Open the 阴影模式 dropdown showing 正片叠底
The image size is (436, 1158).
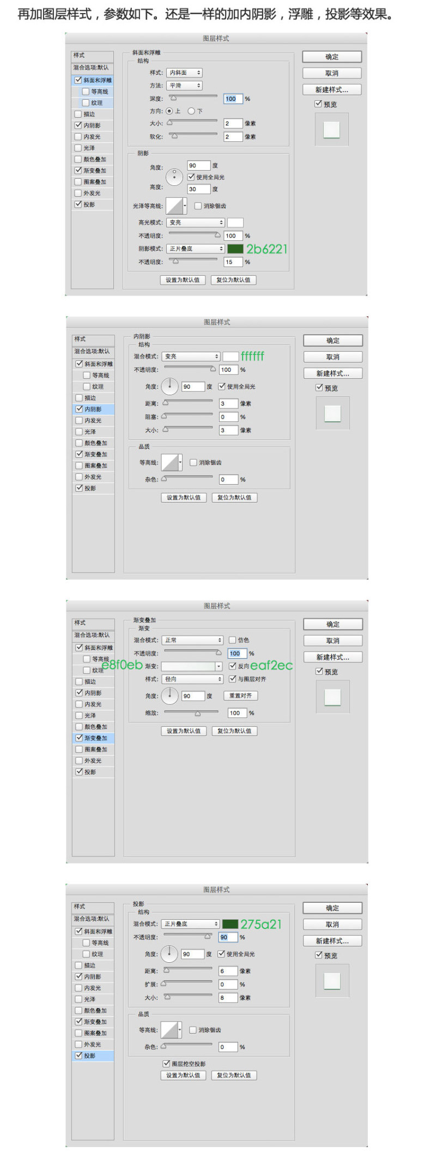coord(196,249)
